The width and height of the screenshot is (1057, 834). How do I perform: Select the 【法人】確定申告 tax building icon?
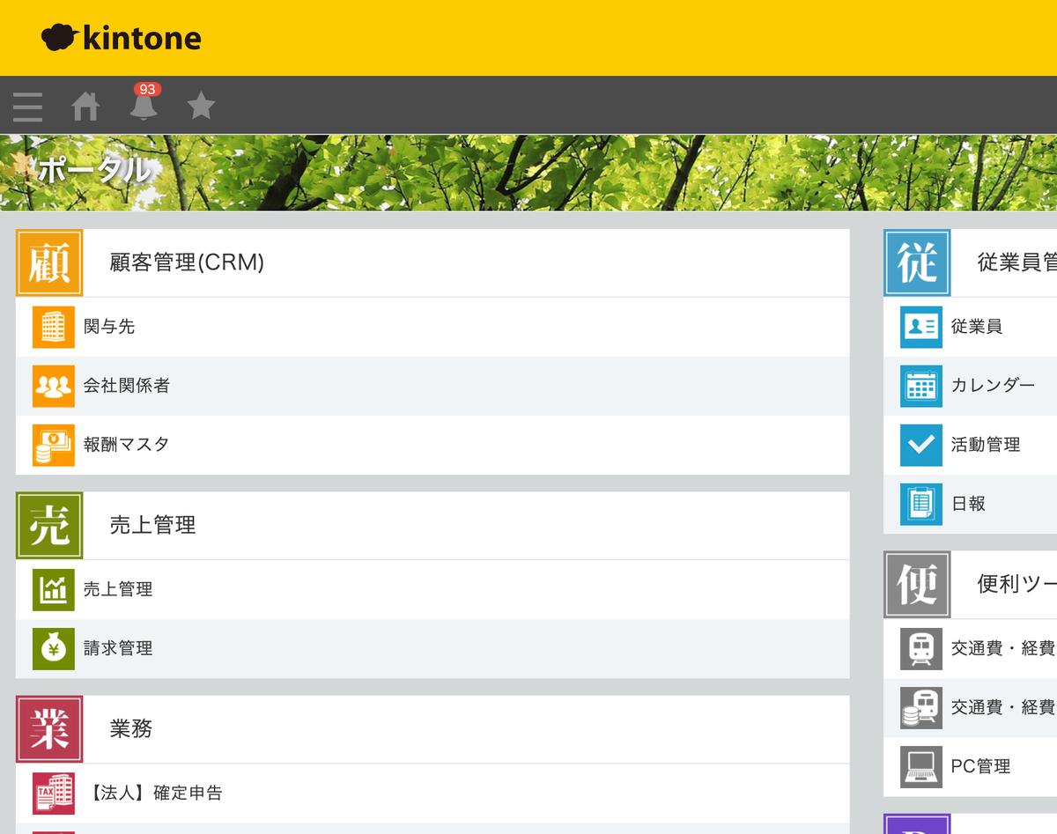pyautogui.click(x=52, y=793)
